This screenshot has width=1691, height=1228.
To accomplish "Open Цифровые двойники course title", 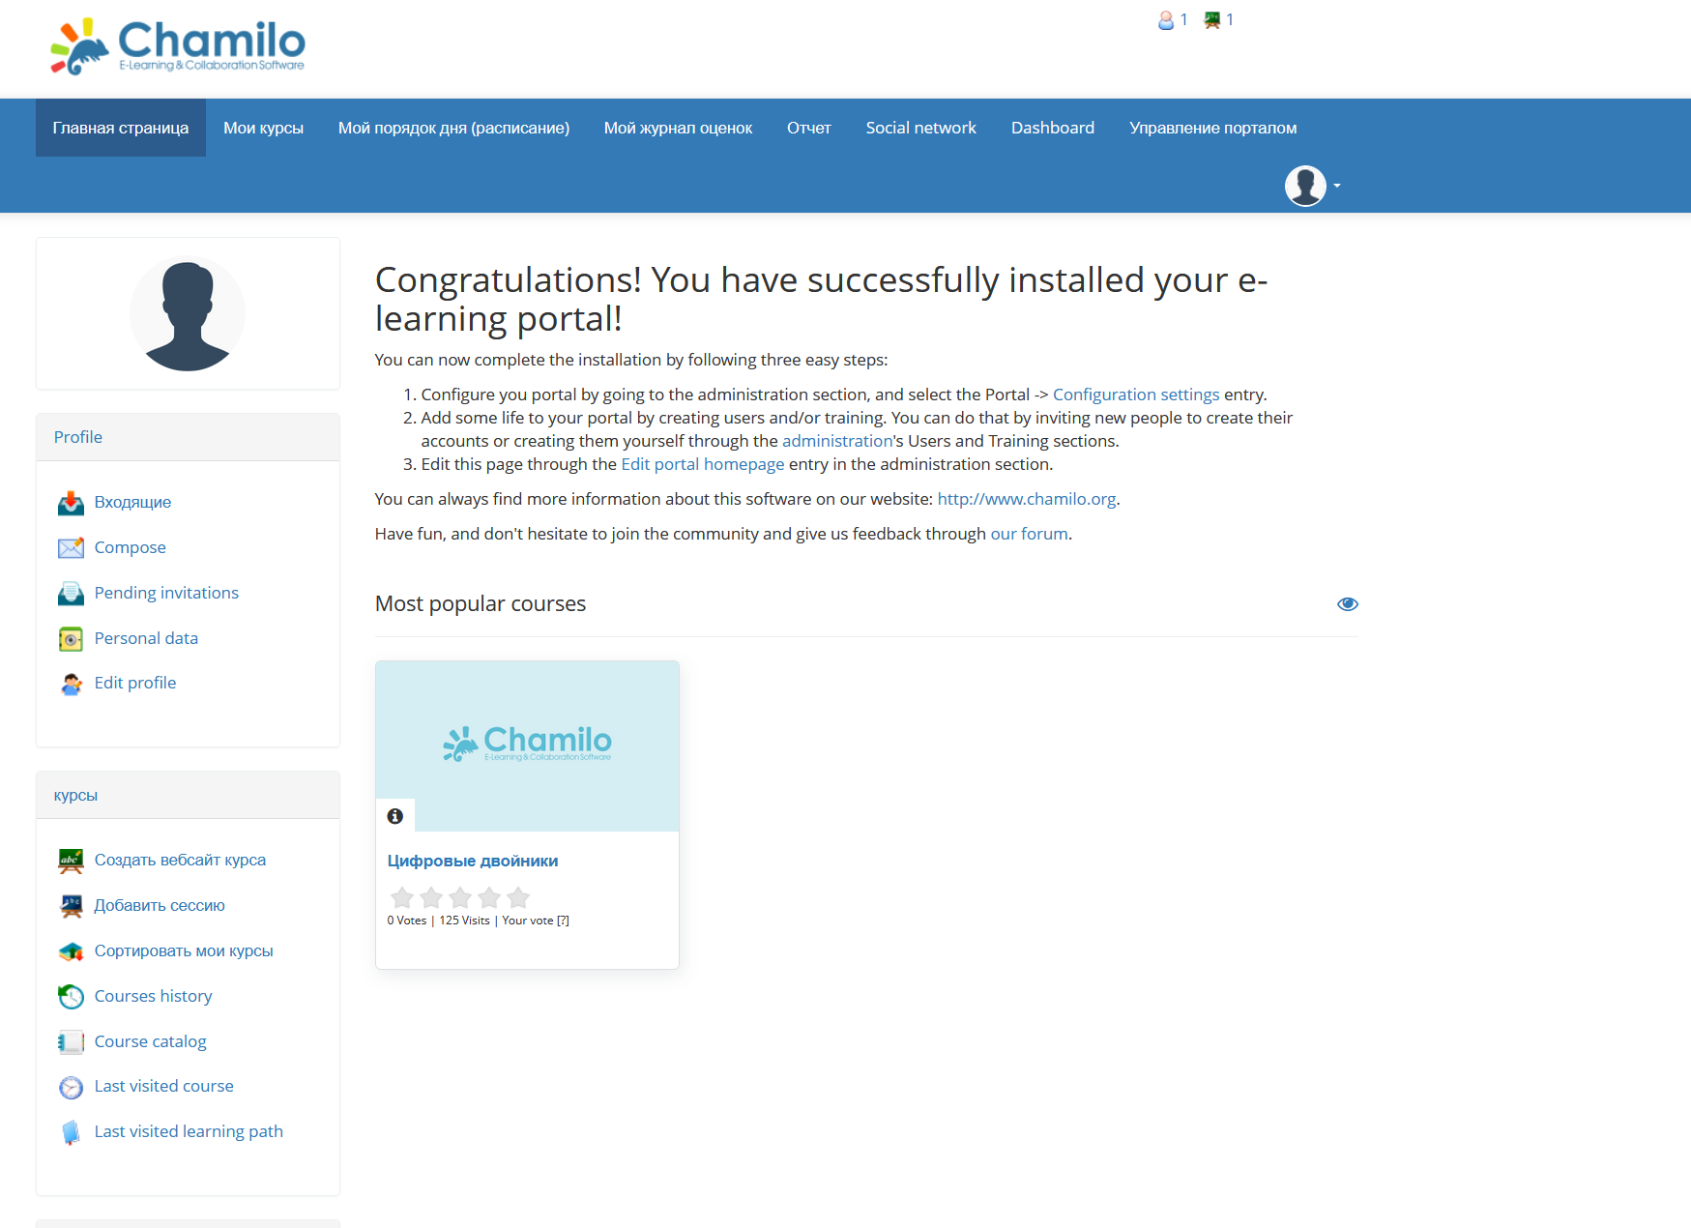I will 473,861.
